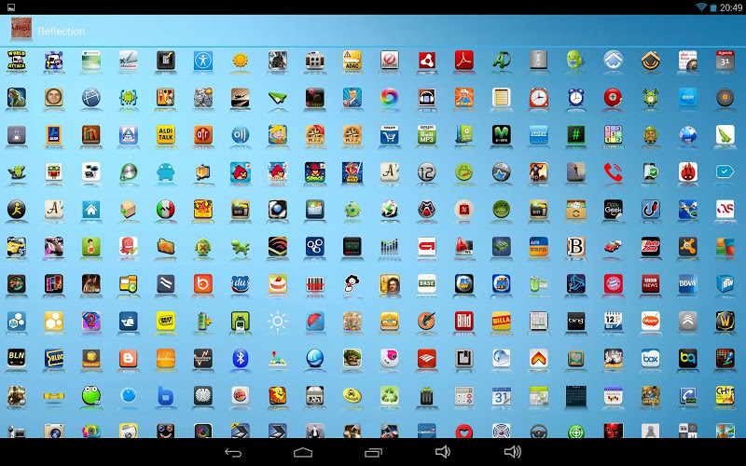This screenshot has height=466, width=746.
Task: Open the AnTuTu red flame icon
Action: coord(687,172)
